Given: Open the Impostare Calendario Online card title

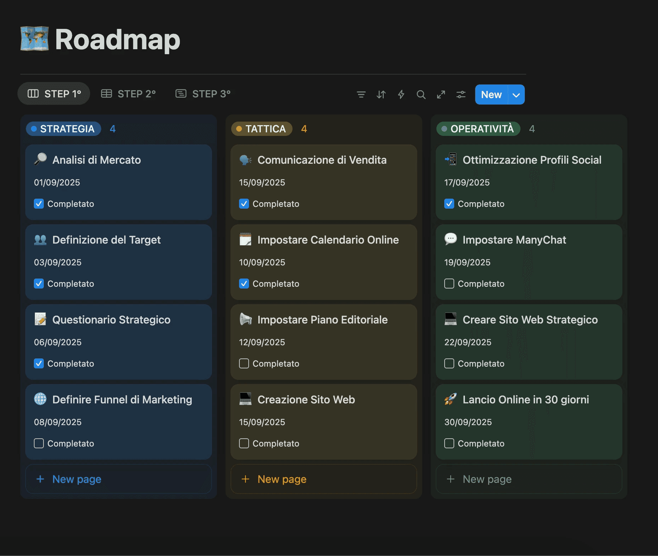Looking at the screenshot, I should pos(328,240).
